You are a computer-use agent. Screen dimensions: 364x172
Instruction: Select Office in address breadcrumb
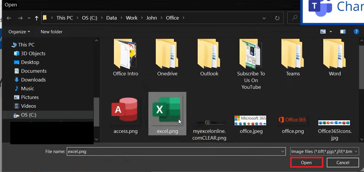point(172,18)
